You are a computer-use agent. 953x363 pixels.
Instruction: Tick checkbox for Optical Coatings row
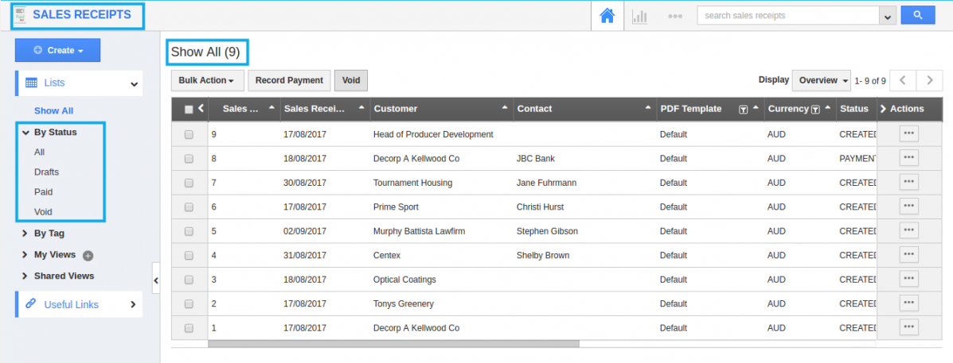coord(189,280)
